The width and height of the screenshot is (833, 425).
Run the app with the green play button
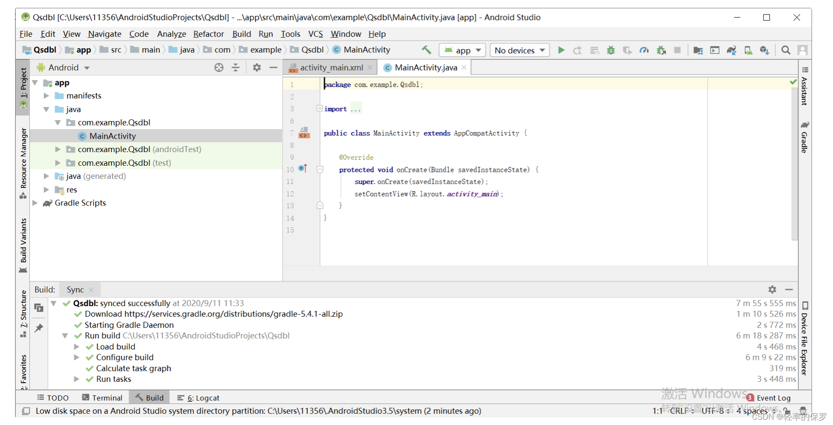(561, 50)
